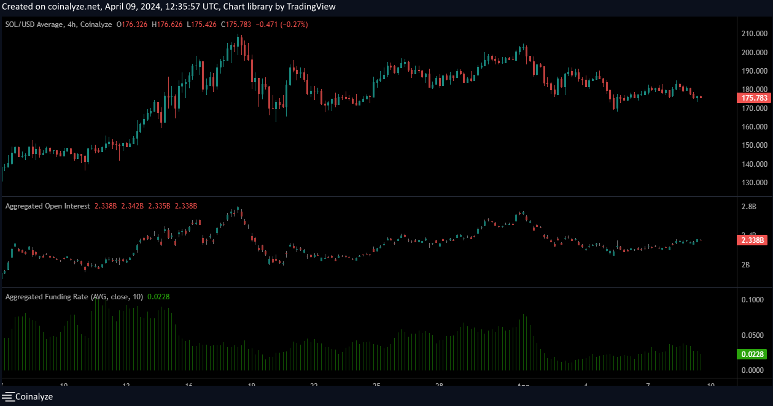Viewport: 773px width, 406px height.
Task: Click the Apr date marker on time axis
Action: tap(523, 385)
